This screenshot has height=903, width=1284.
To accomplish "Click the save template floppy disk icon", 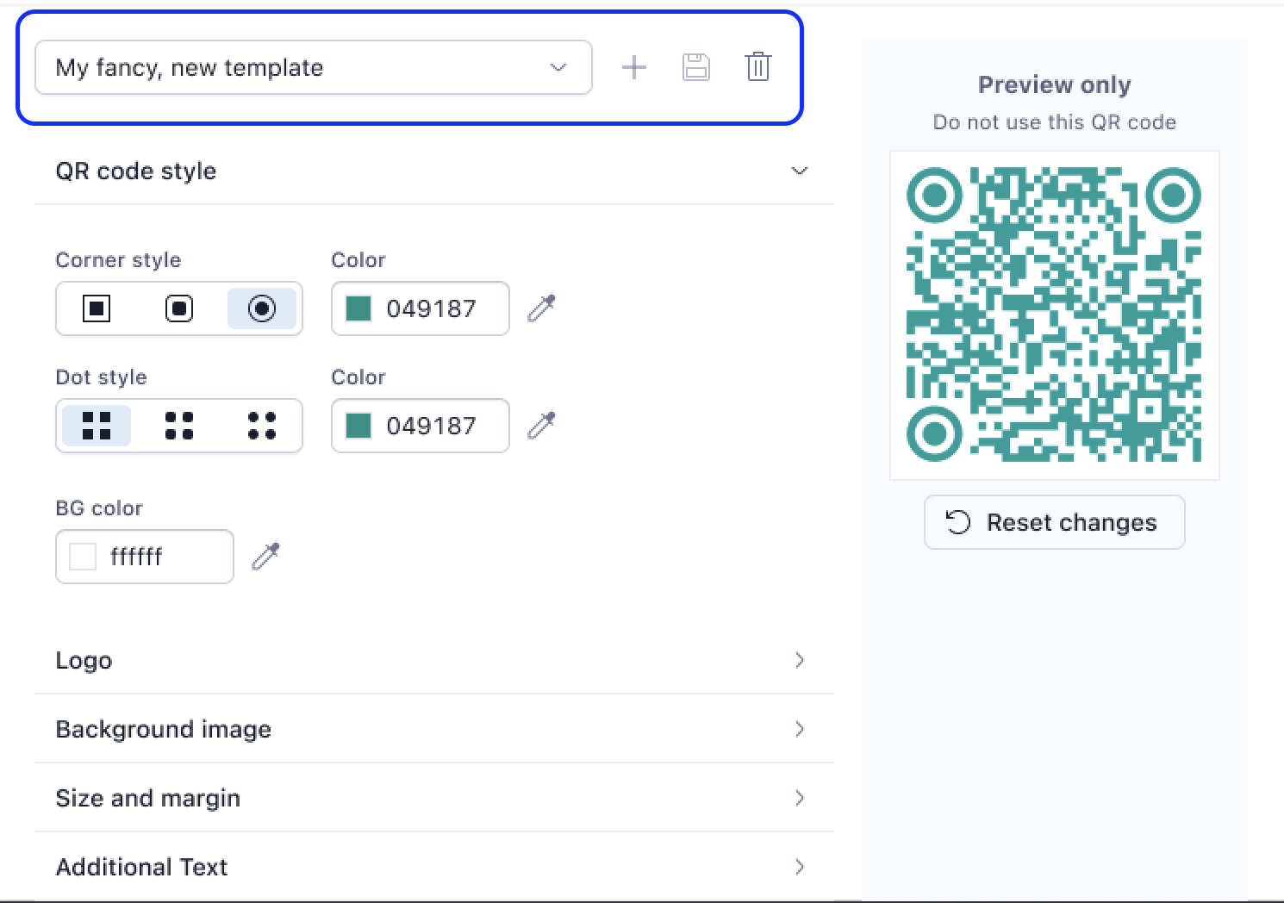I will (696, 67).
